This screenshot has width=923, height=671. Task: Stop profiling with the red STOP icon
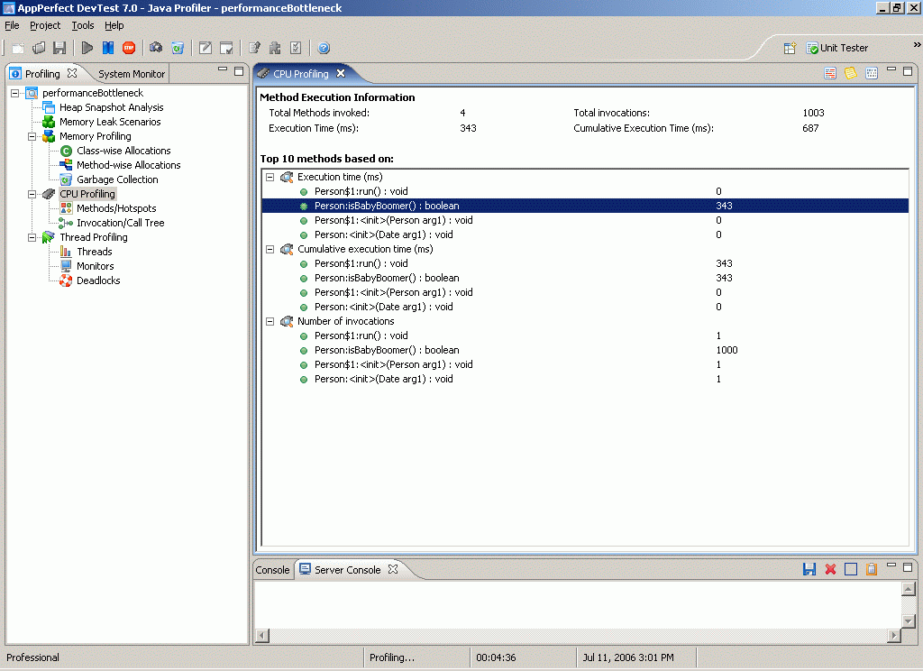129,49
